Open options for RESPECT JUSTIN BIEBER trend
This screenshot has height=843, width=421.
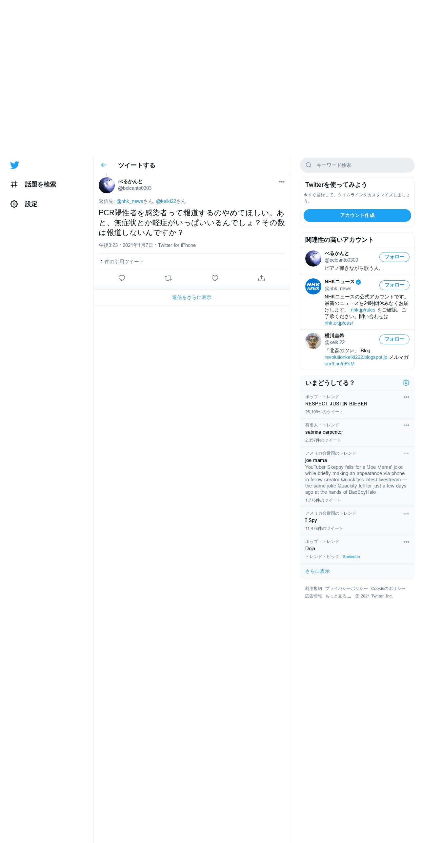406,397
